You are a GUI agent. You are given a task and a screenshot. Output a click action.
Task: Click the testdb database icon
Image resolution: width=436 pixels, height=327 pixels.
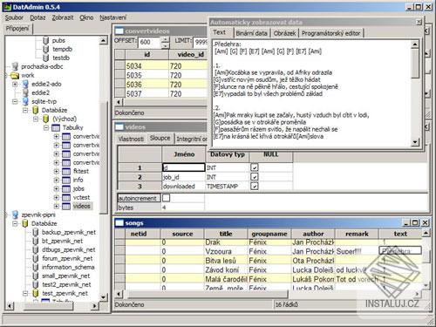point(45,58)
